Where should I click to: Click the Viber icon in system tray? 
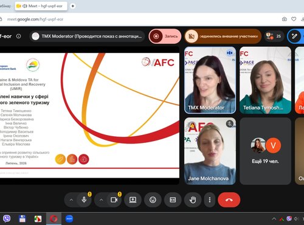[289, 218]
